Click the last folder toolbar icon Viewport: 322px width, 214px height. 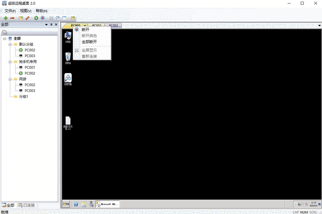coord(73,18)
